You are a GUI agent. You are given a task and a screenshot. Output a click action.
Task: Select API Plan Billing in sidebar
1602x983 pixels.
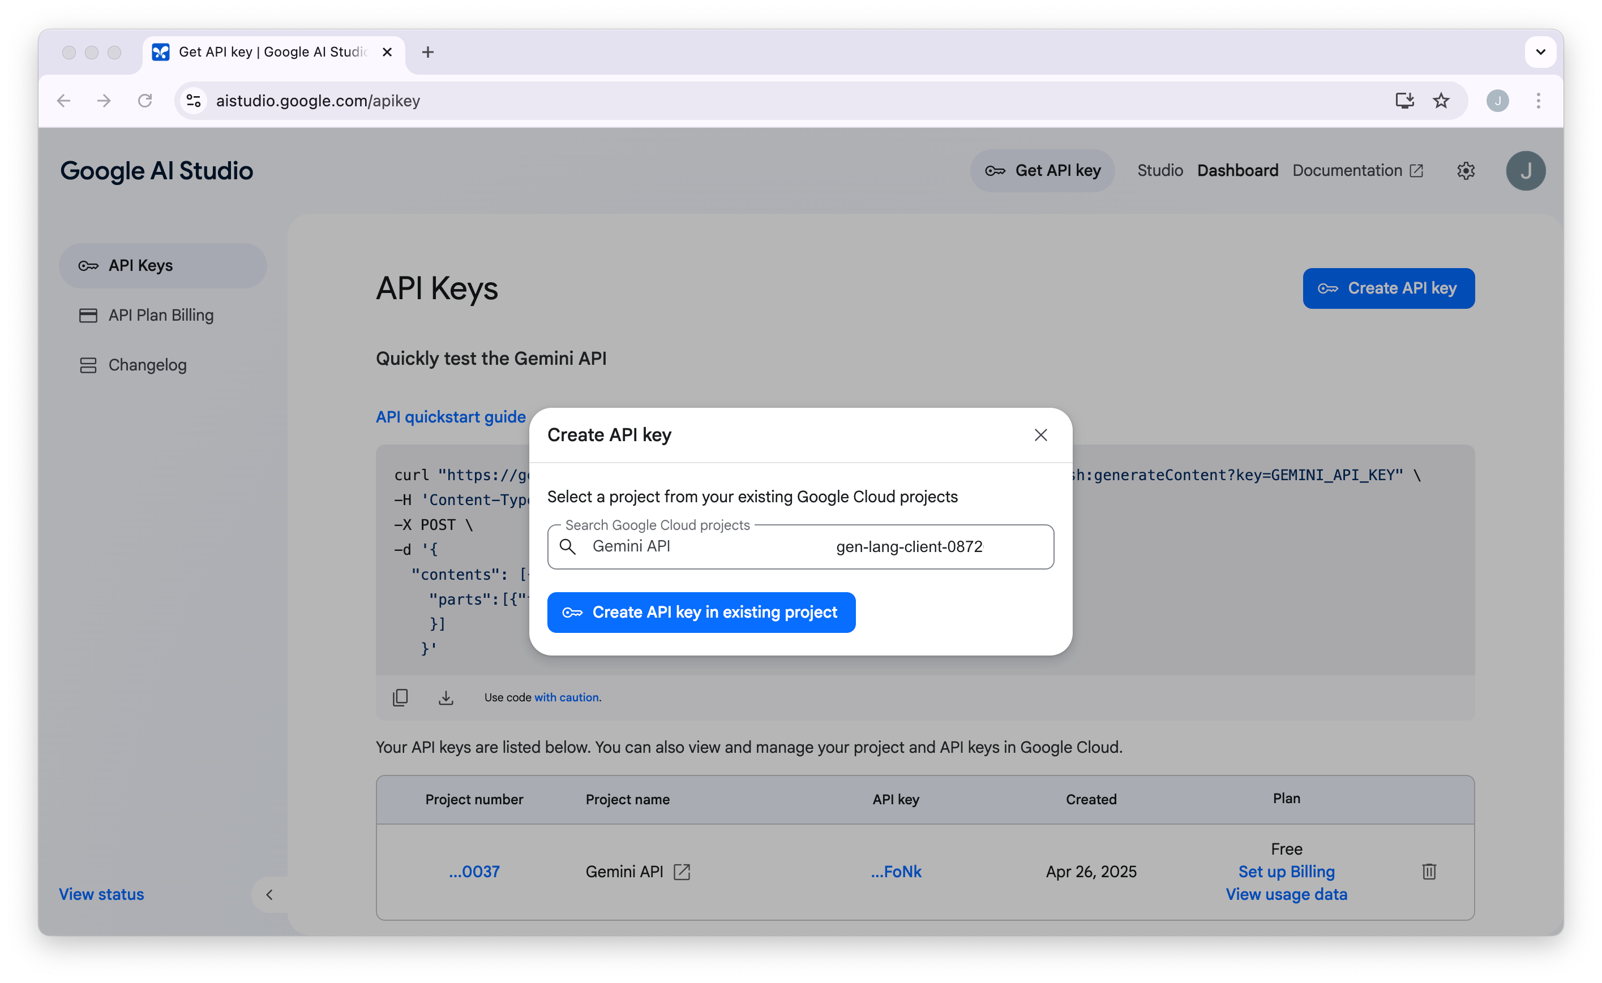point(162,315)
